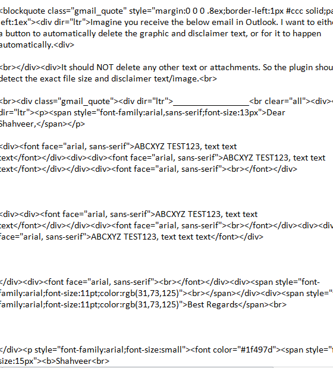
Task: Click 'Best Regards' text
Action: (213, 304)
